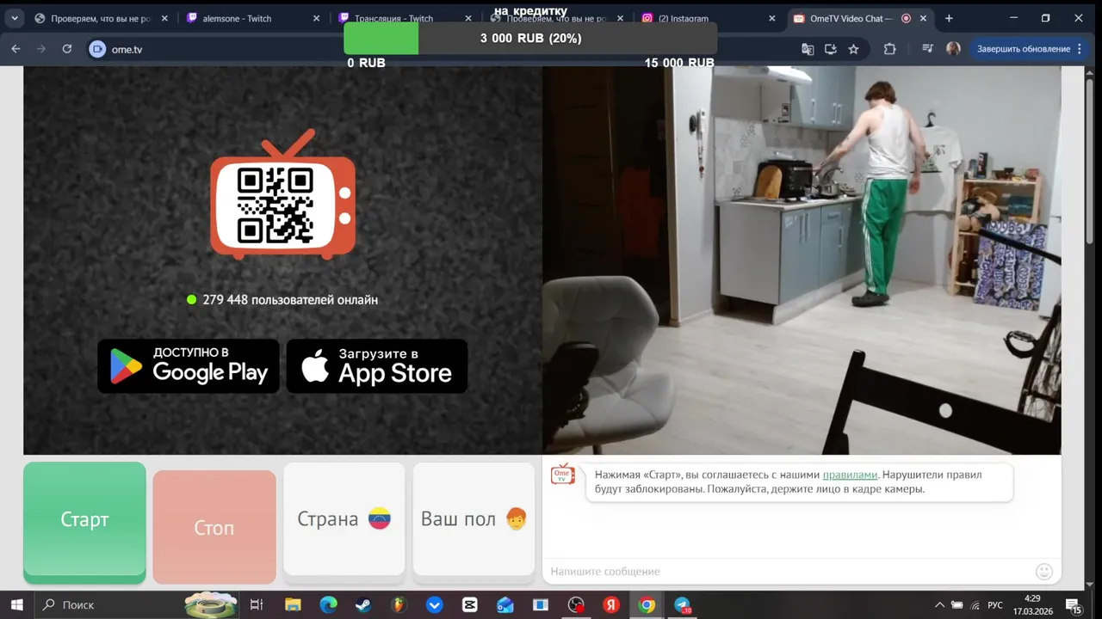Open Telegram from the taskbar
This screenshot has width=1102, height=619.
pyautogui.click(x=682, y=605)
